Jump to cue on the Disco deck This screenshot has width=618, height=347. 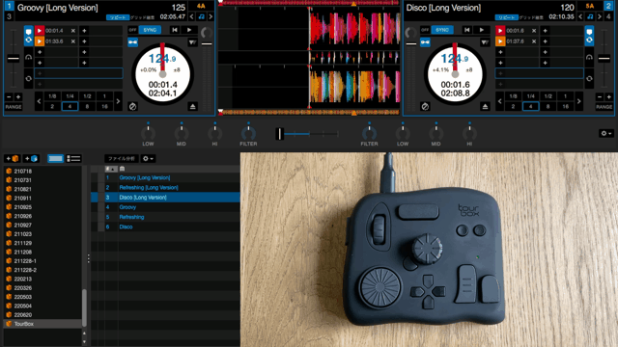tap(466, 30)
